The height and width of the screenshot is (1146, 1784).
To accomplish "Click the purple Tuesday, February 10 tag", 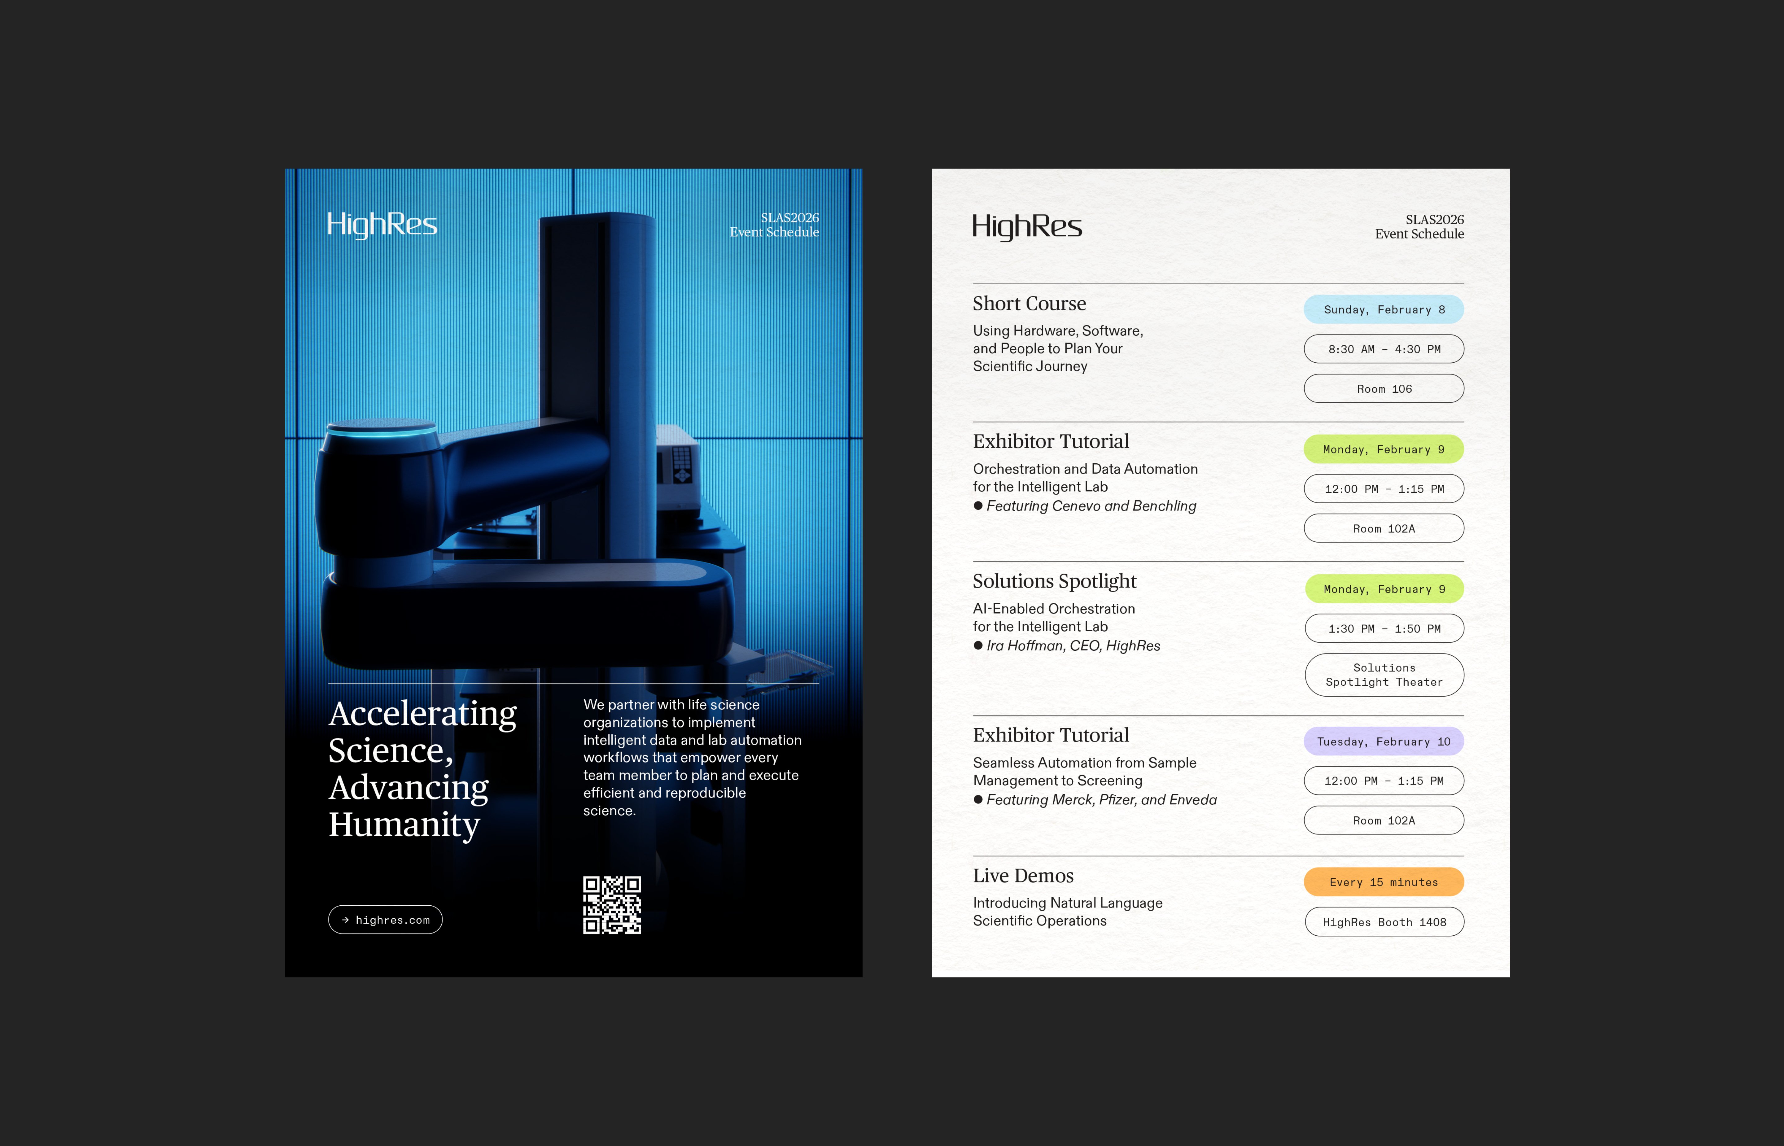I will [x=1384, y=742].
